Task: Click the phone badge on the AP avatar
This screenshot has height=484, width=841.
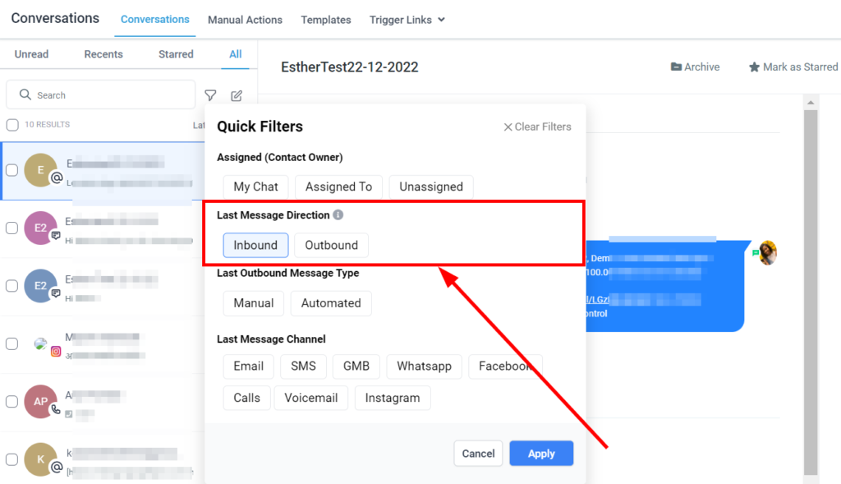Action: [56, 409]
